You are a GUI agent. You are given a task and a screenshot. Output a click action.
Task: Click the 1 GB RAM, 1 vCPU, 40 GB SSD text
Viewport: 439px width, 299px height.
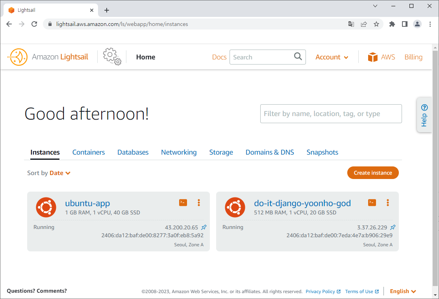click(x=102, y=212)
